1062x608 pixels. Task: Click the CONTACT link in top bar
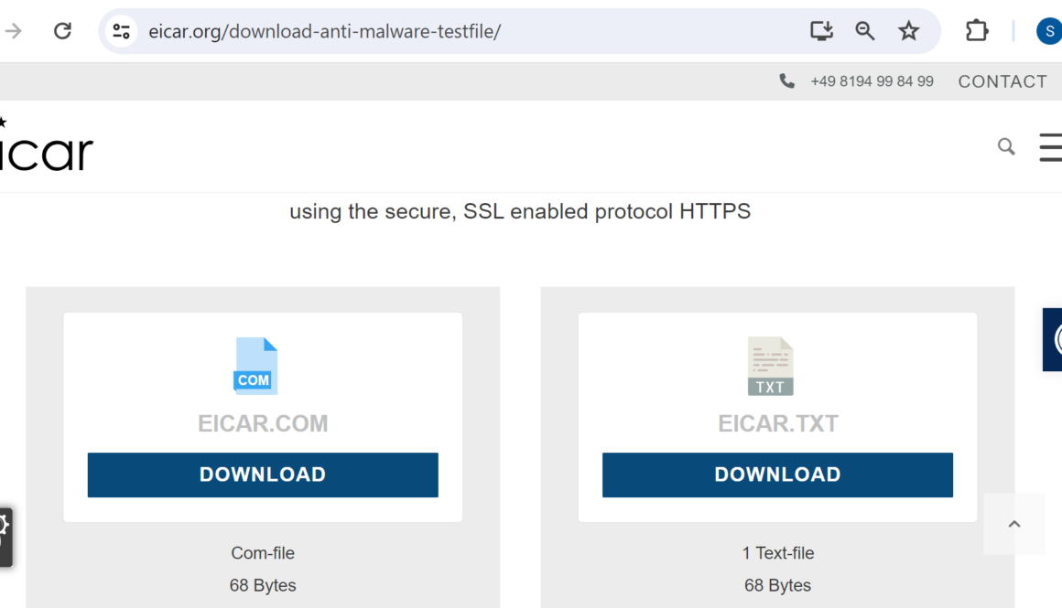tap(1002, 81)
